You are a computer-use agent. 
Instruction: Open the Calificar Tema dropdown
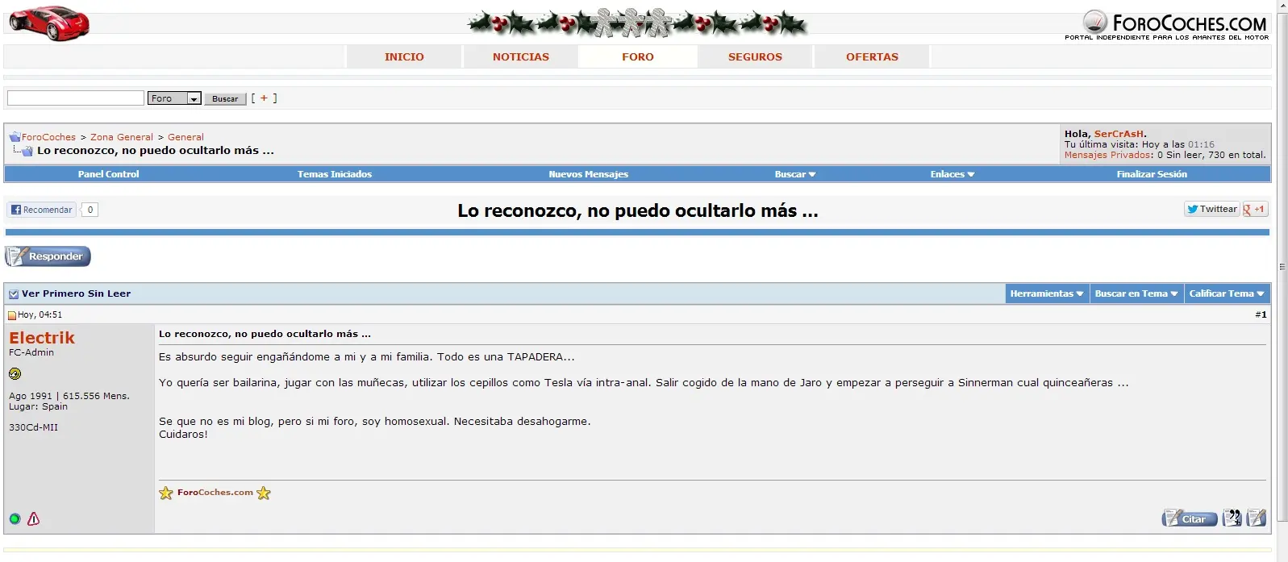coord(1227,293)
